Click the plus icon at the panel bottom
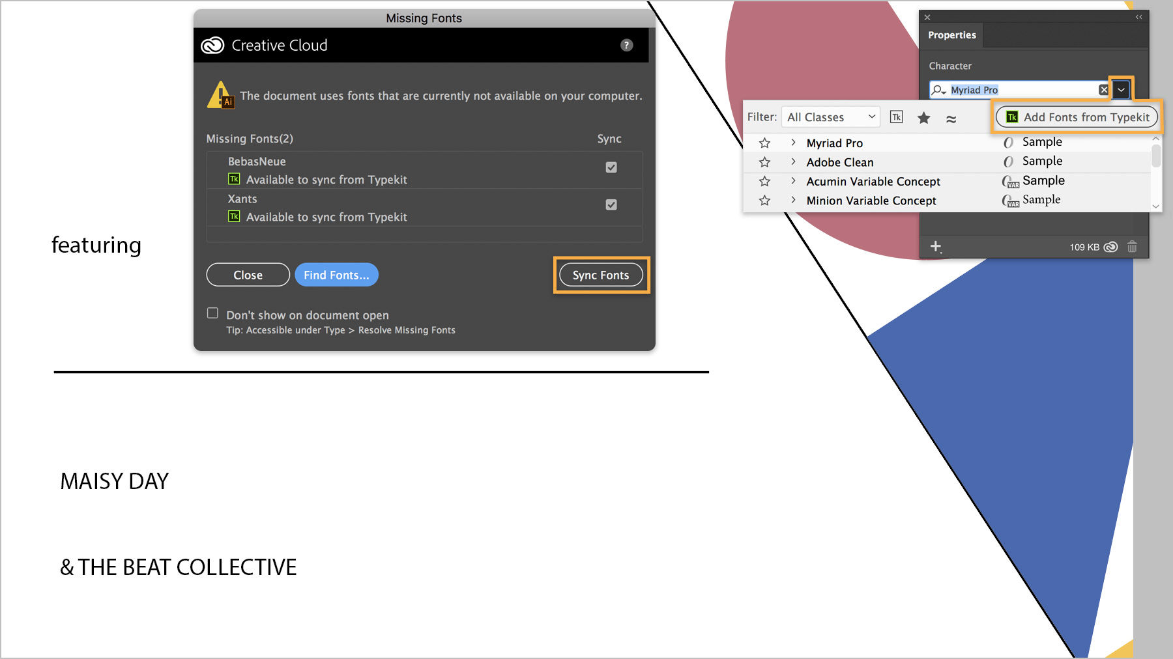Image resolution: width=1173 pixels, height=659 pixels. (936, 247)
